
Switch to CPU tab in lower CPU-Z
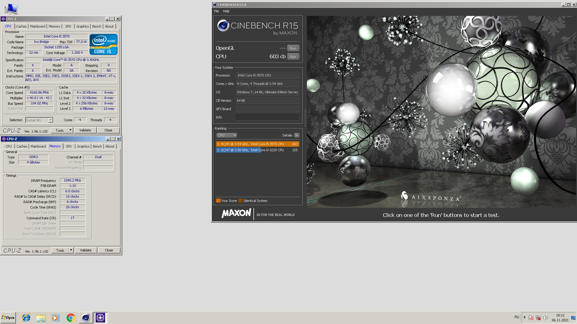click(x=9, y=146)
